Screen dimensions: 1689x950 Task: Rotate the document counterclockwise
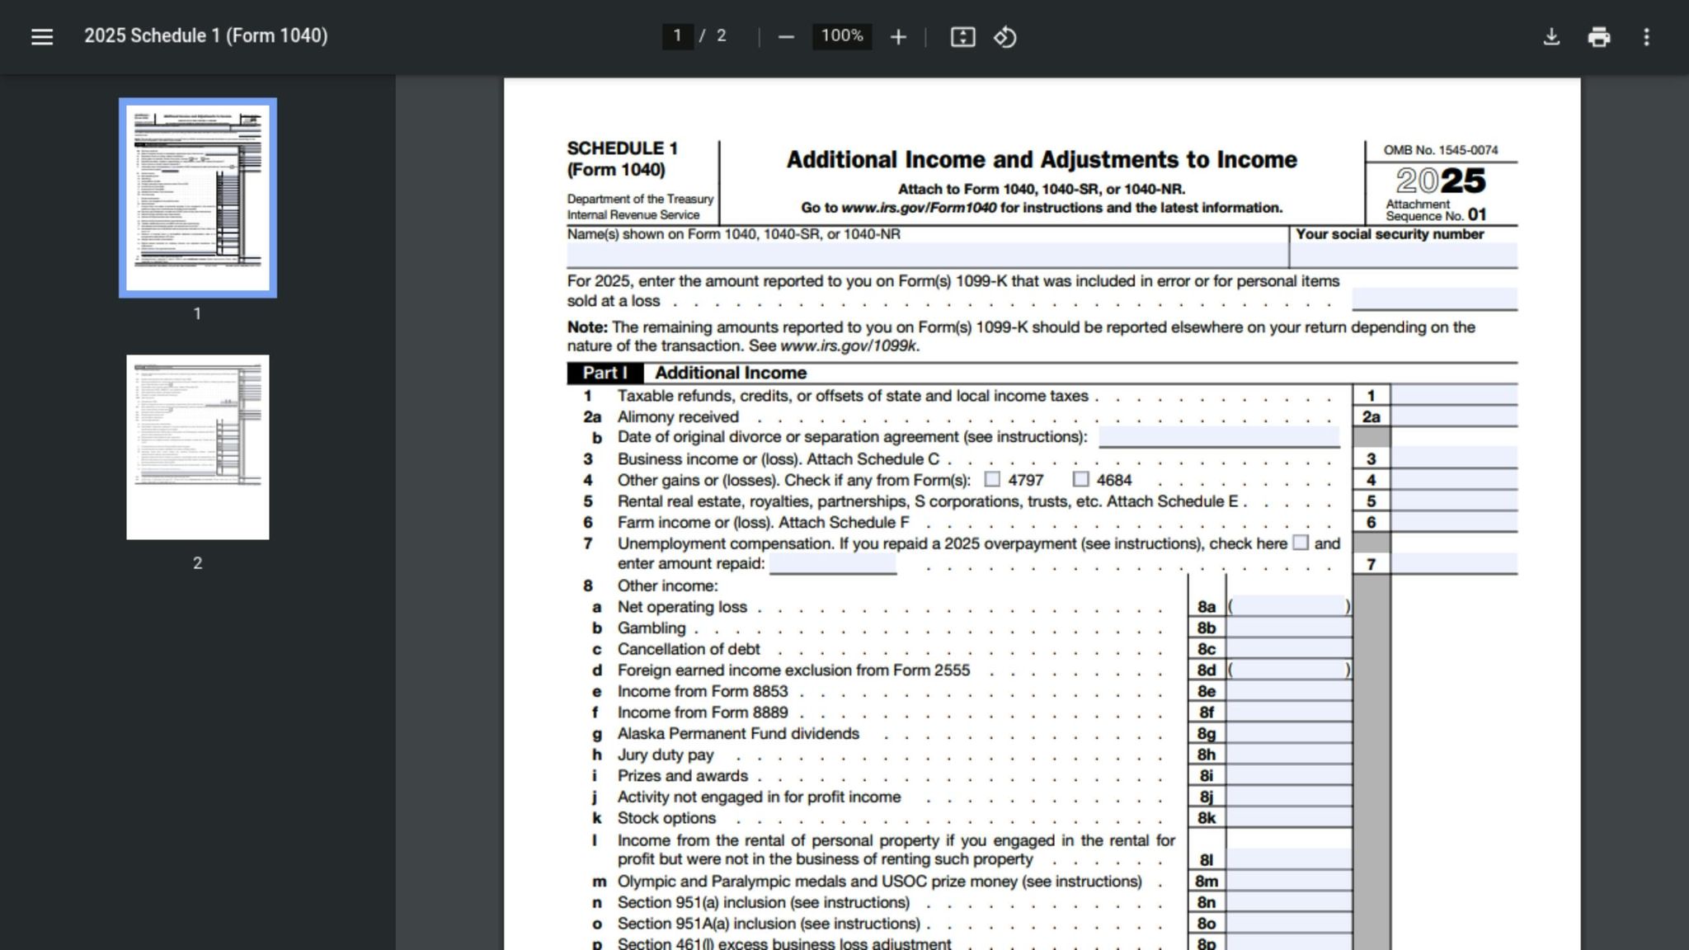1004,37
